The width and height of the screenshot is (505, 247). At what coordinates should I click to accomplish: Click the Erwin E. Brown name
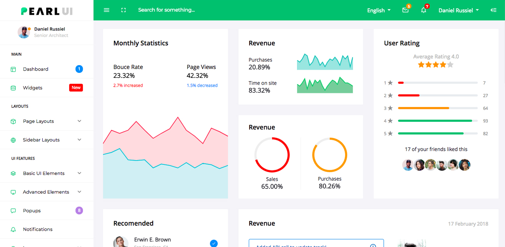(x=152, y=240)
